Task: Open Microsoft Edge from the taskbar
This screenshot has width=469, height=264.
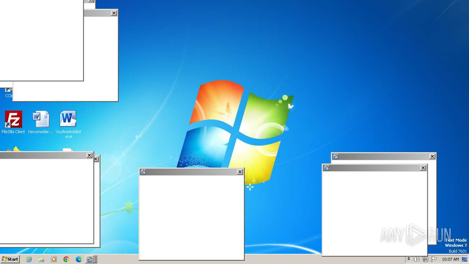Action: (x=79, y=259)
